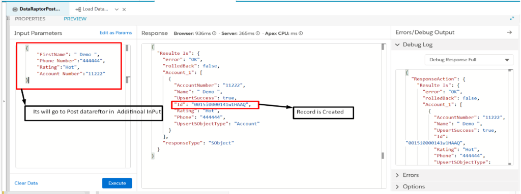The image size is (521, 194).
Task: Click the Apex CPU info icon
Action: pos(301,33)
